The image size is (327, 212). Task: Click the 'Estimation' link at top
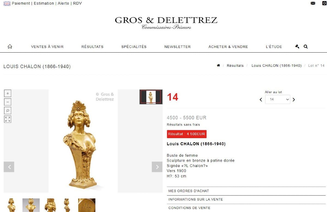[x=44, y=3]
